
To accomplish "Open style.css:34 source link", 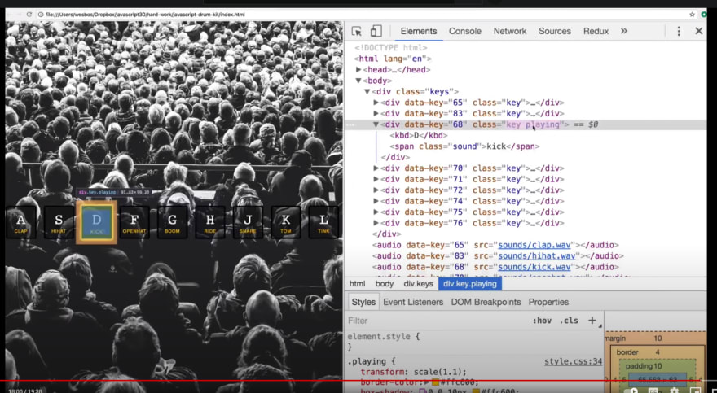I will click(573, 361).
